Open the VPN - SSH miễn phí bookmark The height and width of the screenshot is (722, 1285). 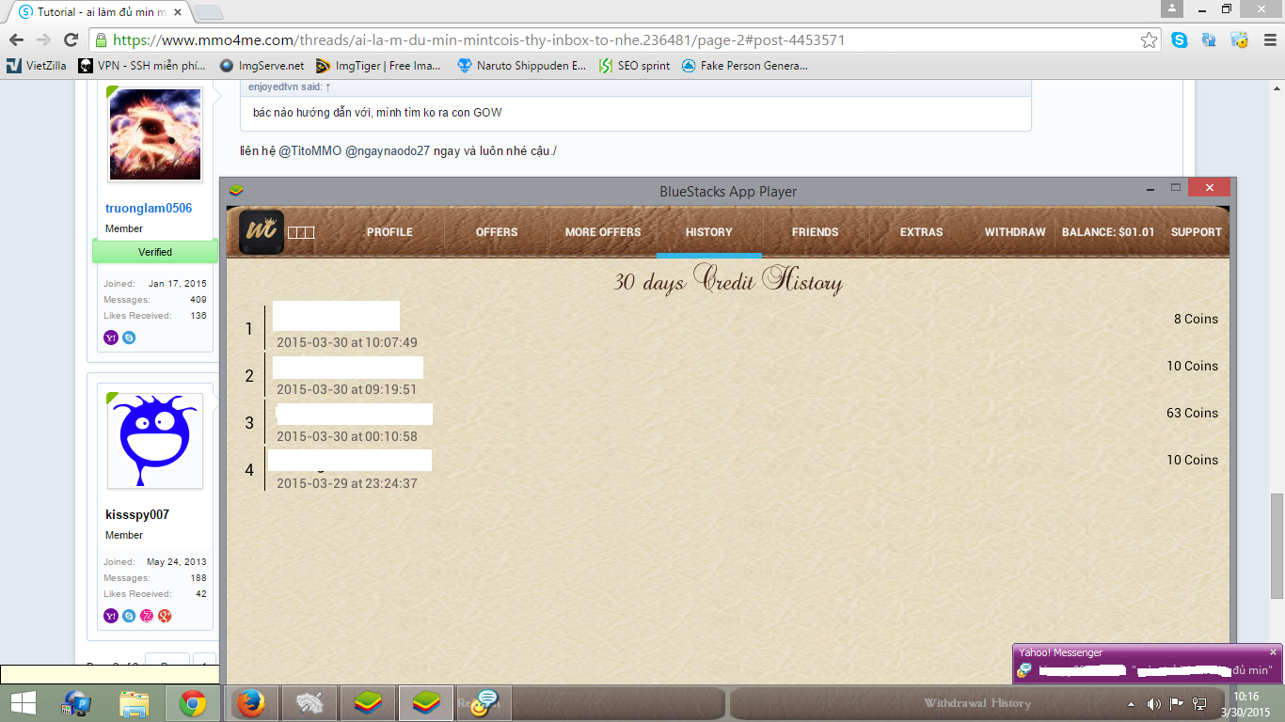pos(142,66)
